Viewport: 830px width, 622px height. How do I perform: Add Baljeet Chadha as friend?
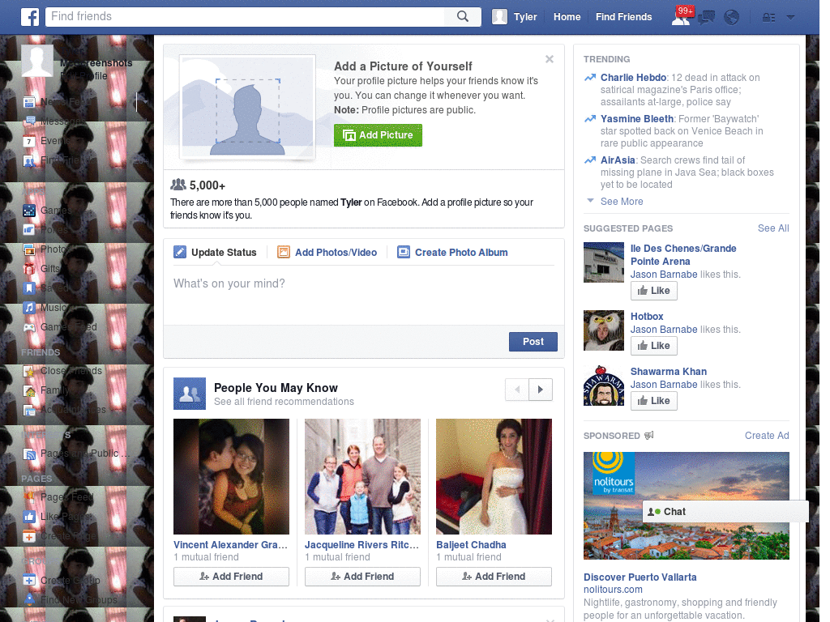494,577
